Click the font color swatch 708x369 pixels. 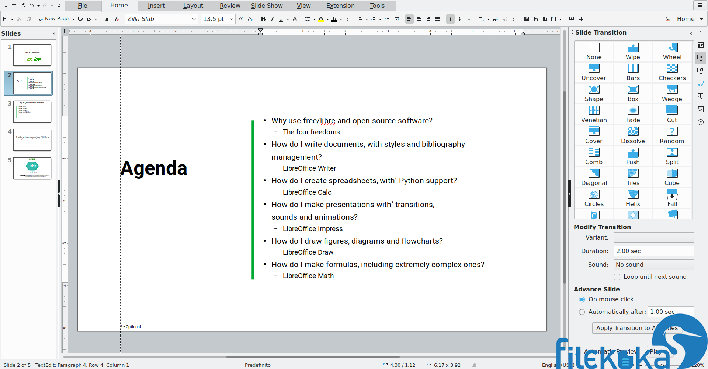click(x=334, y=19)
